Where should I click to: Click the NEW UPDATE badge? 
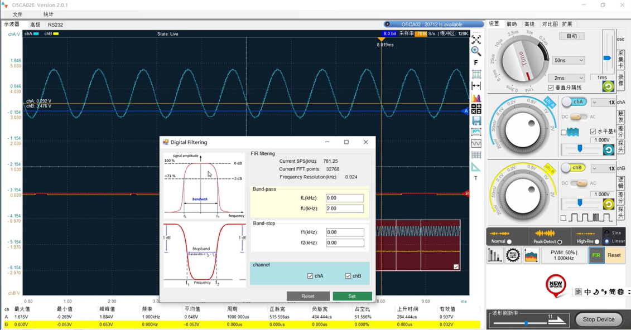click(x=556, y=285)
